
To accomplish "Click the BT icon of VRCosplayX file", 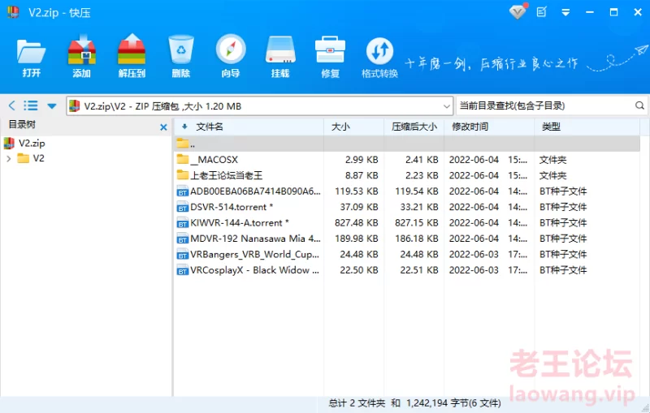I will 182,270.
